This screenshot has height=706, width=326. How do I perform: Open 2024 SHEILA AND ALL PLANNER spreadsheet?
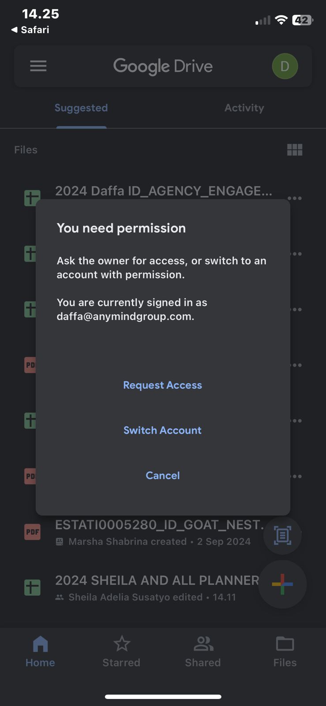[x=157, y=581]
